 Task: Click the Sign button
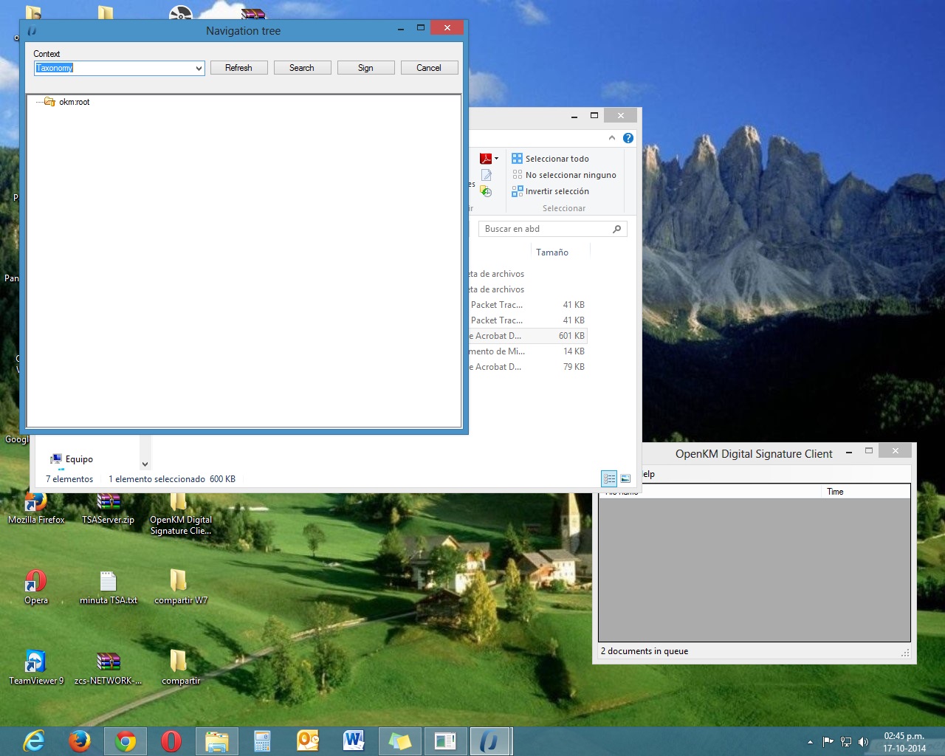[x=365, y=68]
